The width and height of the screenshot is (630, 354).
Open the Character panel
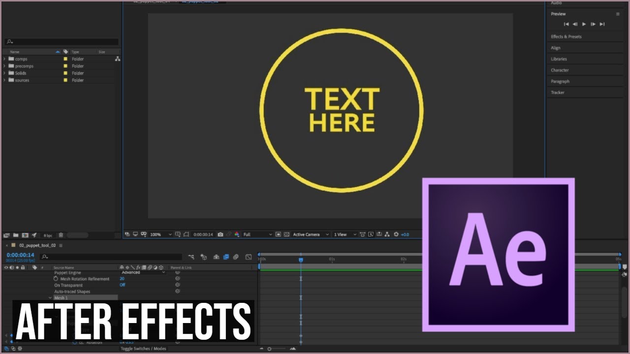click(x=560, y=70)
